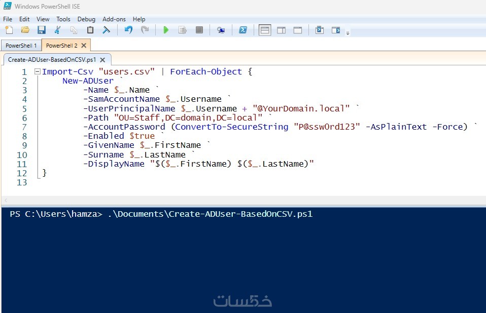Click the Import-Csv command on line 1
This screenshot has height=313, width=486.
(67, 72)
